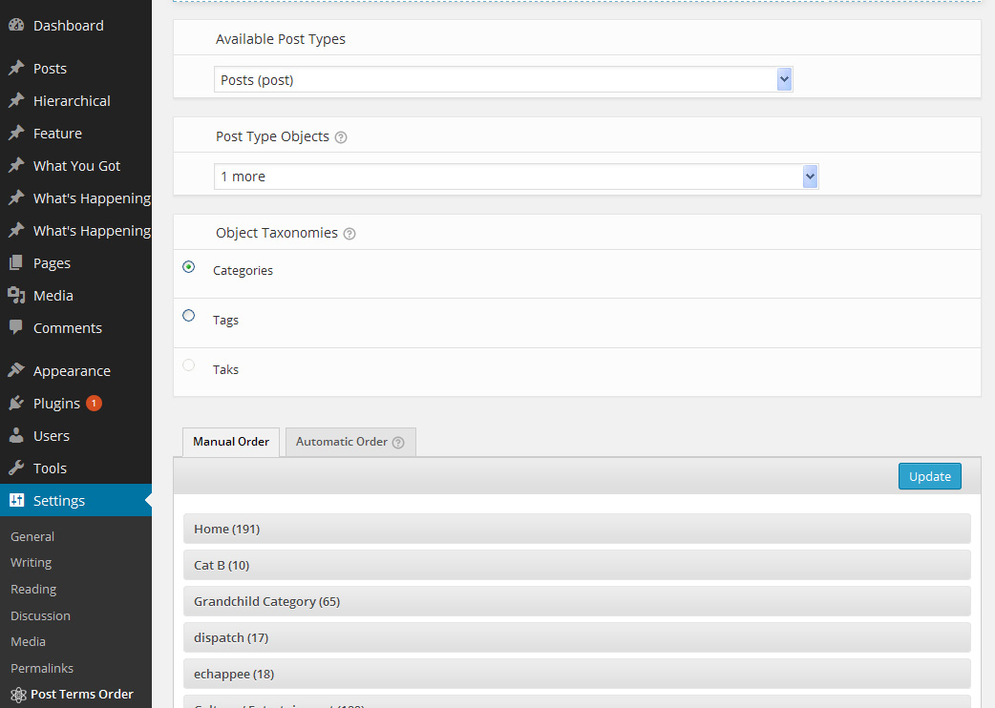Select the dispatch (17) category row
The image size is (995, 708).
(x=577, y=637)
